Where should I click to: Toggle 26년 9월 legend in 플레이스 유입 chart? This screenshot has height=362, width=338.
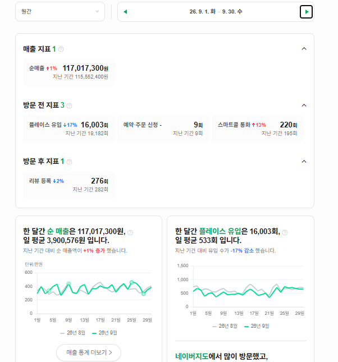[x=257, y=326]
